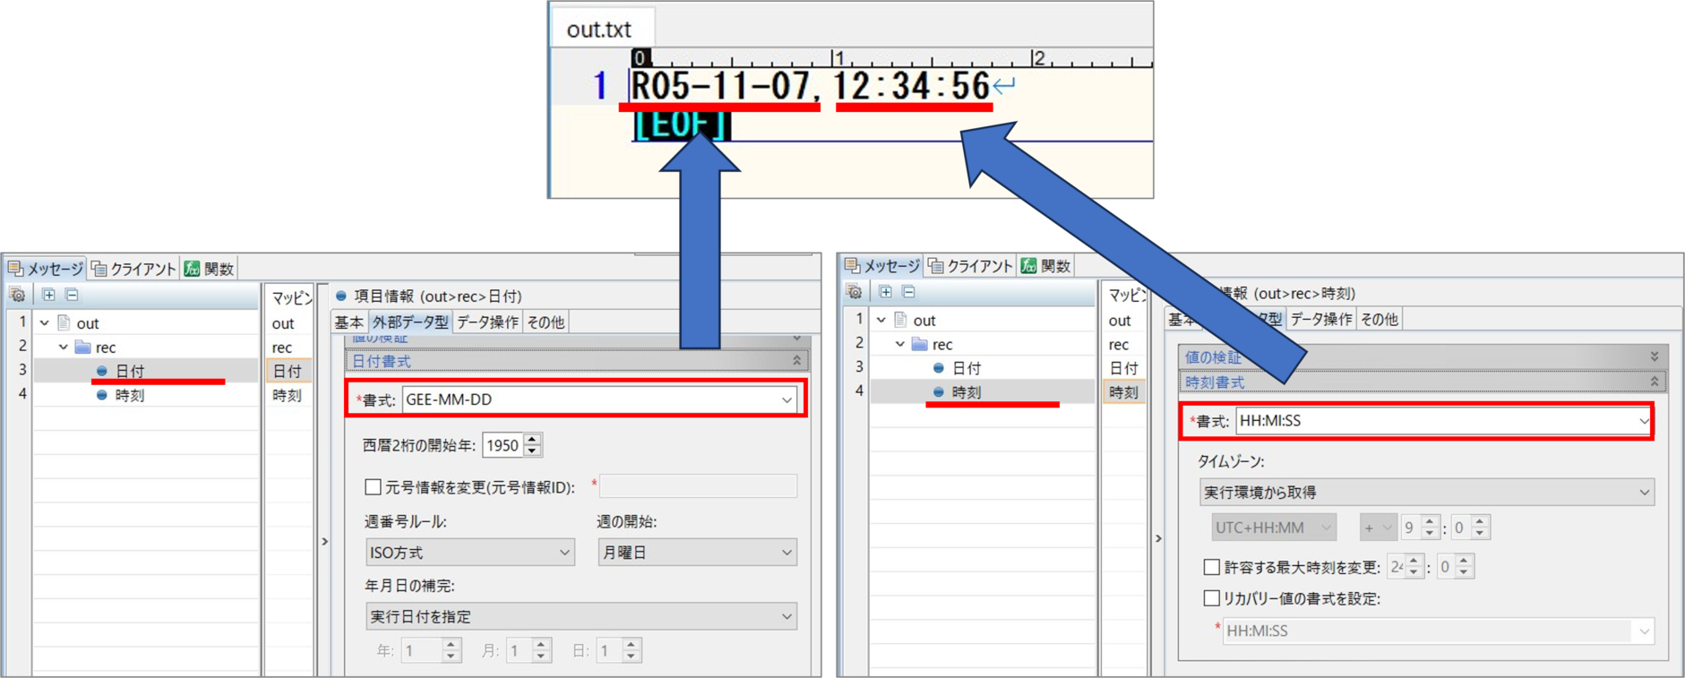
Task: Click collapse-all minus icon in right tree toolbar
Action: click(908, 292)
